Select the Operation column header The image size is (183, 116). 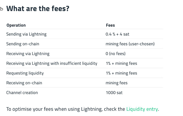(16, 25)
